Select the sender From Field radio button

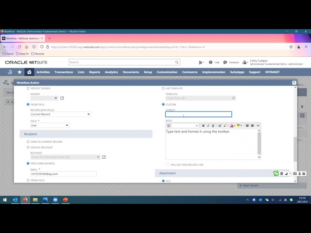(28, 104)
